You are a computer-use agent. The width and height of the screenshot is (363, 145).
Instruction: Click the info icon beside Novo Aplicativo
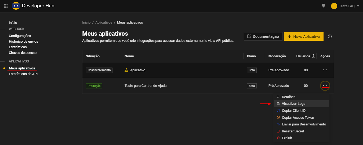(330, 36)
